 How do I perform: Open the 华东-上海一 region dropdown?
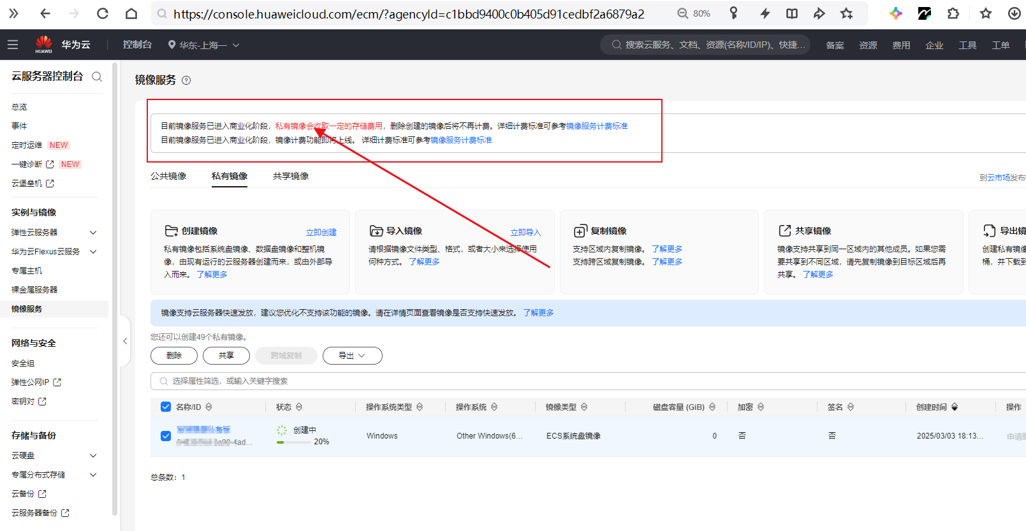coord(203,45)
